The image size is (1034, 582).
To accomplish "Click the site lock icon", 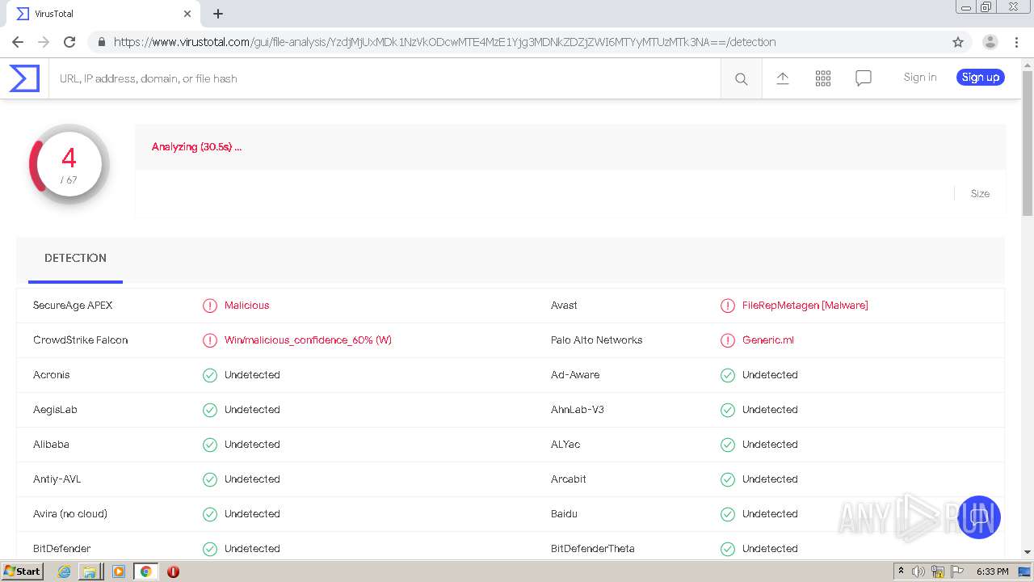I will click(x=101, y=42).
